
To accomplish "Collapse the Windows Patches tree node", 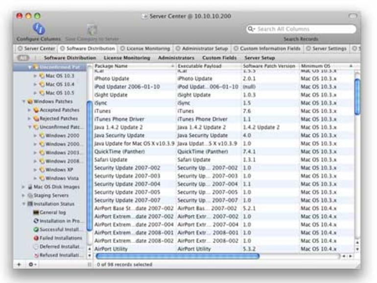I will click(24, 101).
